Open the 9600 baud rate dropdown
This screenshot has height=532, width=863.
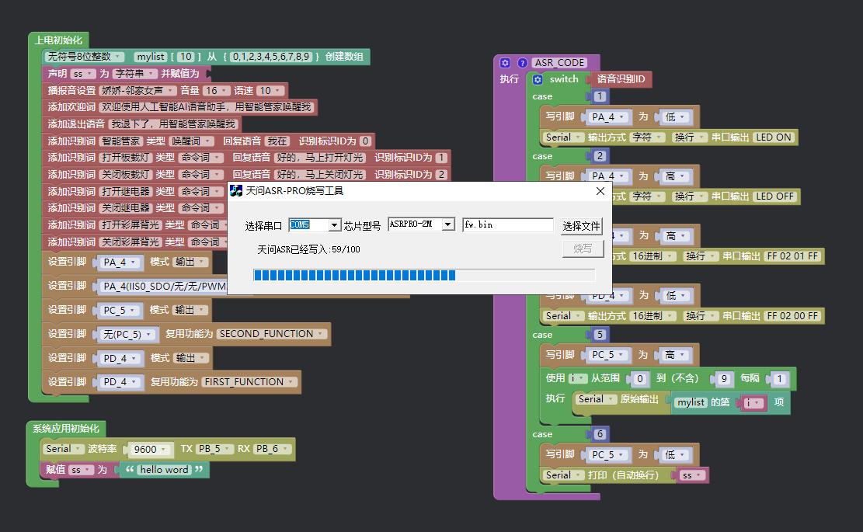pyautogui.click(x=150, y=450)
